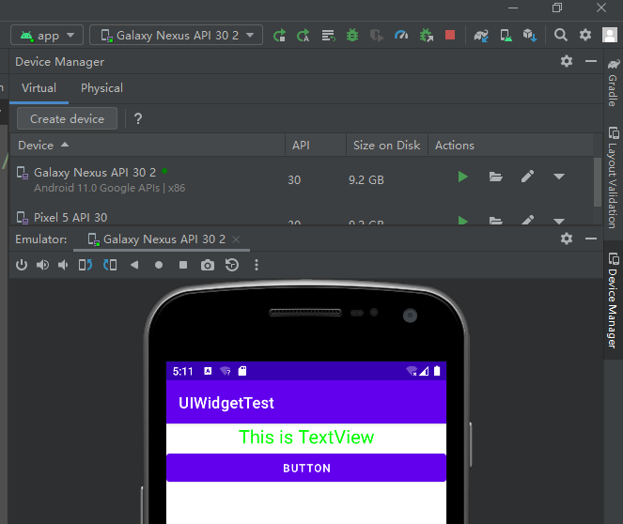Click emulator volume down icon
The width and height of the screenshot is (623, 524).
pyautogui.click(x=63, y=265)
